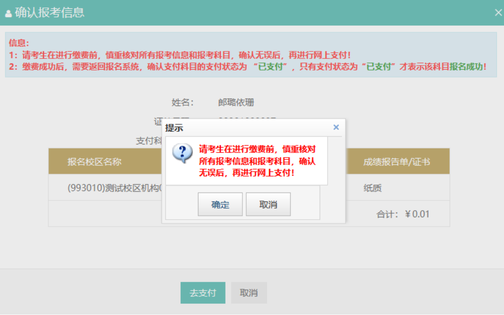Close the 提示 dialog with X
This screenshot has height=315, width=504.
point(336,127)
